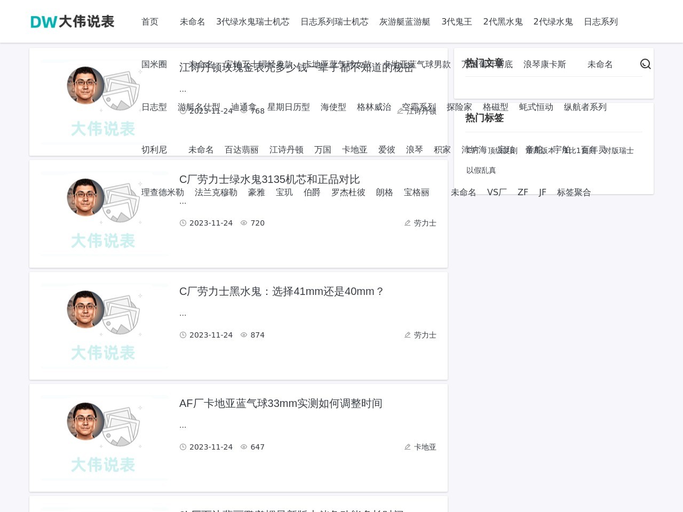Open the search magnifier icon
The height and width of the screenshot is (512, 683).
coord(646,63)
